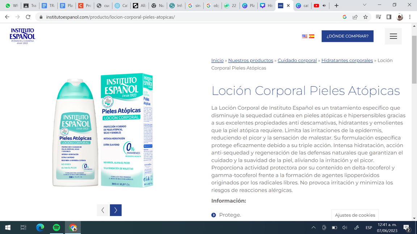Open a new browser tab
The height and width of the screenshot is (234, 417).
point(336,5)
